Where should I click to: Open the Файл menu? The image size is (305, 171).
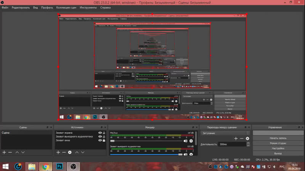click(5, 8)
